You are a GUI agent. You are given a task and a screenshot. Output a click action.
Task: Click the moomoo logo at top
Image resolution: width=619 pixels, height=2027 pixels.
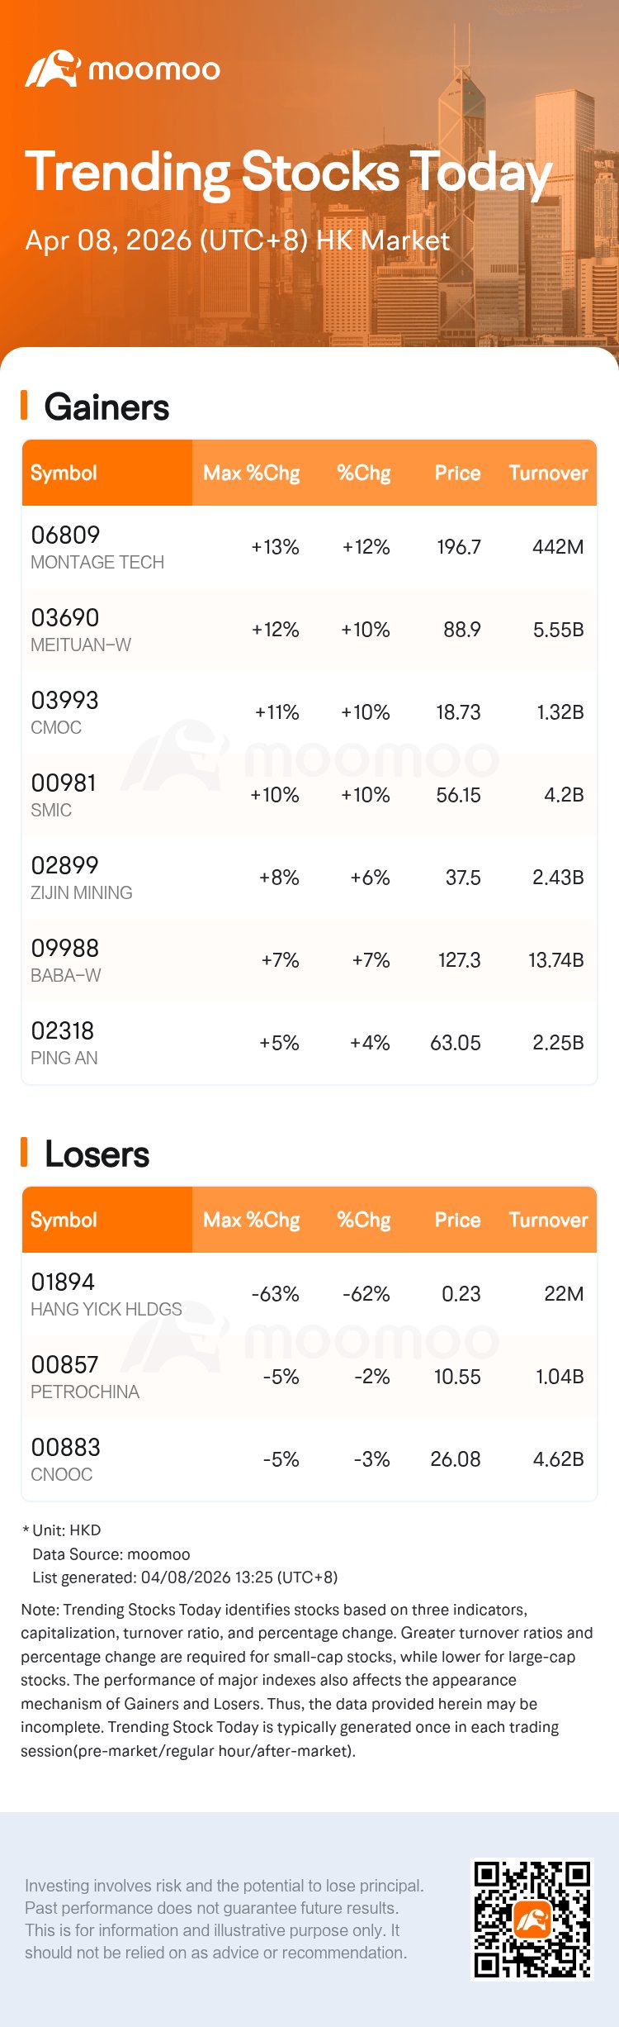pyautogui.click(x=122, y=69)
